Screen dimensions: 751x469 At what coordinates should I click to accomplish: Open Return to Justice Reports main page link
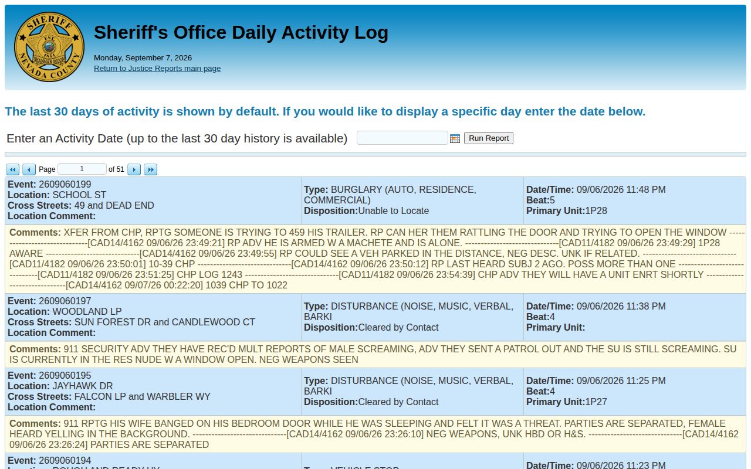click(x=157, y=69)
